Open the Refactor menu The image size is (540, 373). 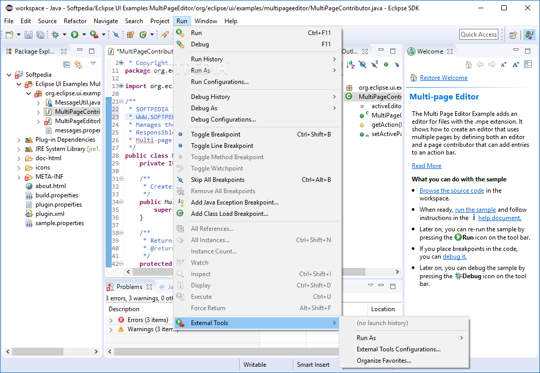tap(75, 21)
